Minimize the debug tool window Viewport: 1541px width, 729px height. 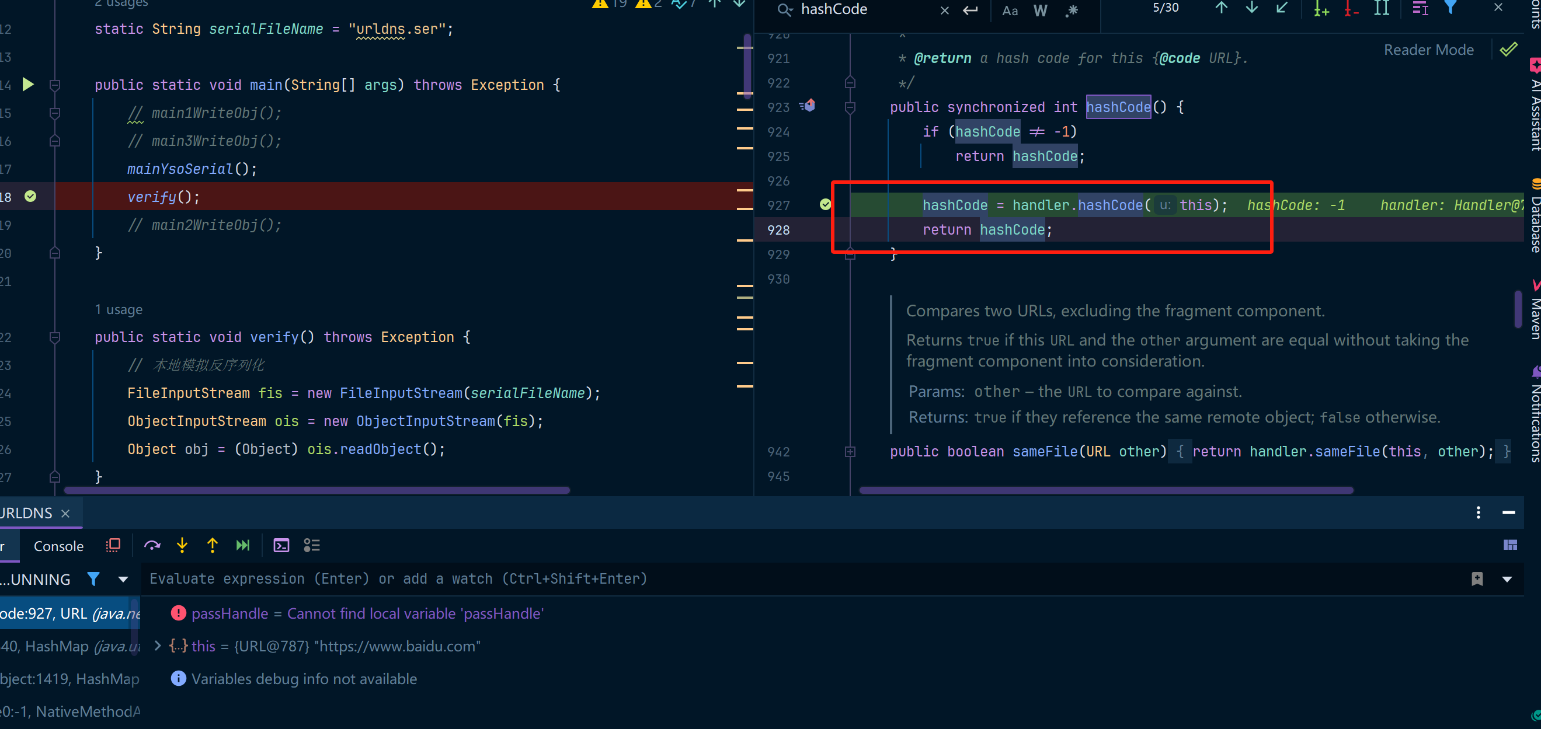[x=1508, y=512]
